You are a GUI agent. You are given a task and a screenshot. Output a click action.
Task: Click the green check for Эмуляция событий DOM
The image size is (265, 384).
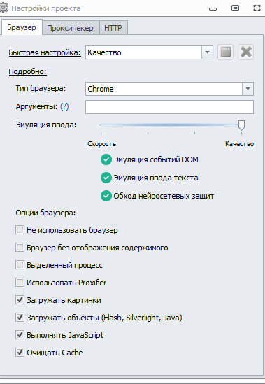pos(106,159)
